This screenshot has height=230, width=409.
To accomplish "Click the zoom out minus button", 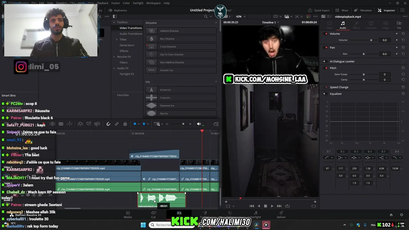I will 167,124.
